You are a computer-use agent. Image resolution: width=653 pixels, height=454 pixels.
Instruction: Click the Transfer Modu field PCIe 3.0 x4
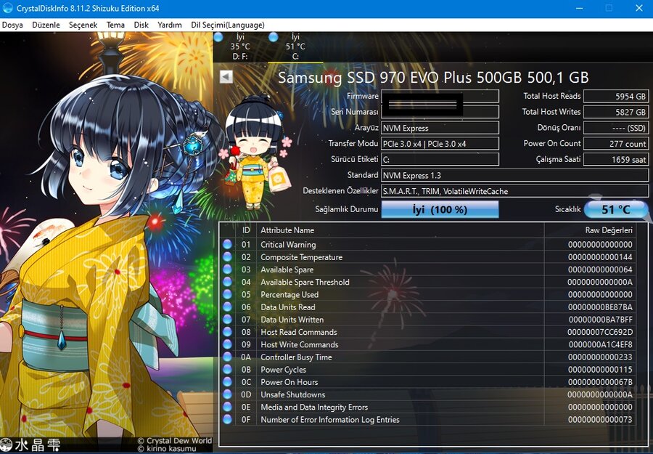(x=440, y=144)
